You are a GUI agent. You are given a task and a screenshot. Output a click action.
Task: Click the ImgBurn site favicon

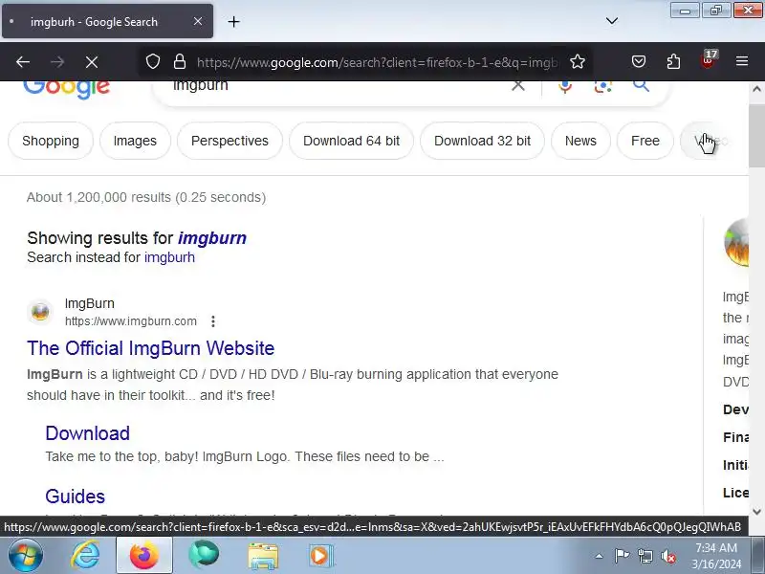40,312
